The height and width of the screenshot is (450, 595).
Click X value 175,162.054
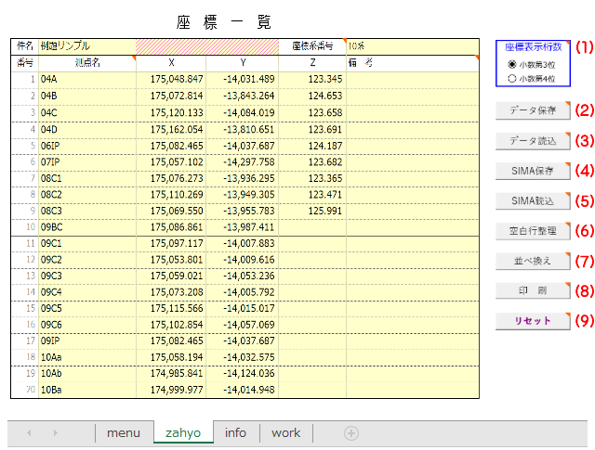(171, 130)
